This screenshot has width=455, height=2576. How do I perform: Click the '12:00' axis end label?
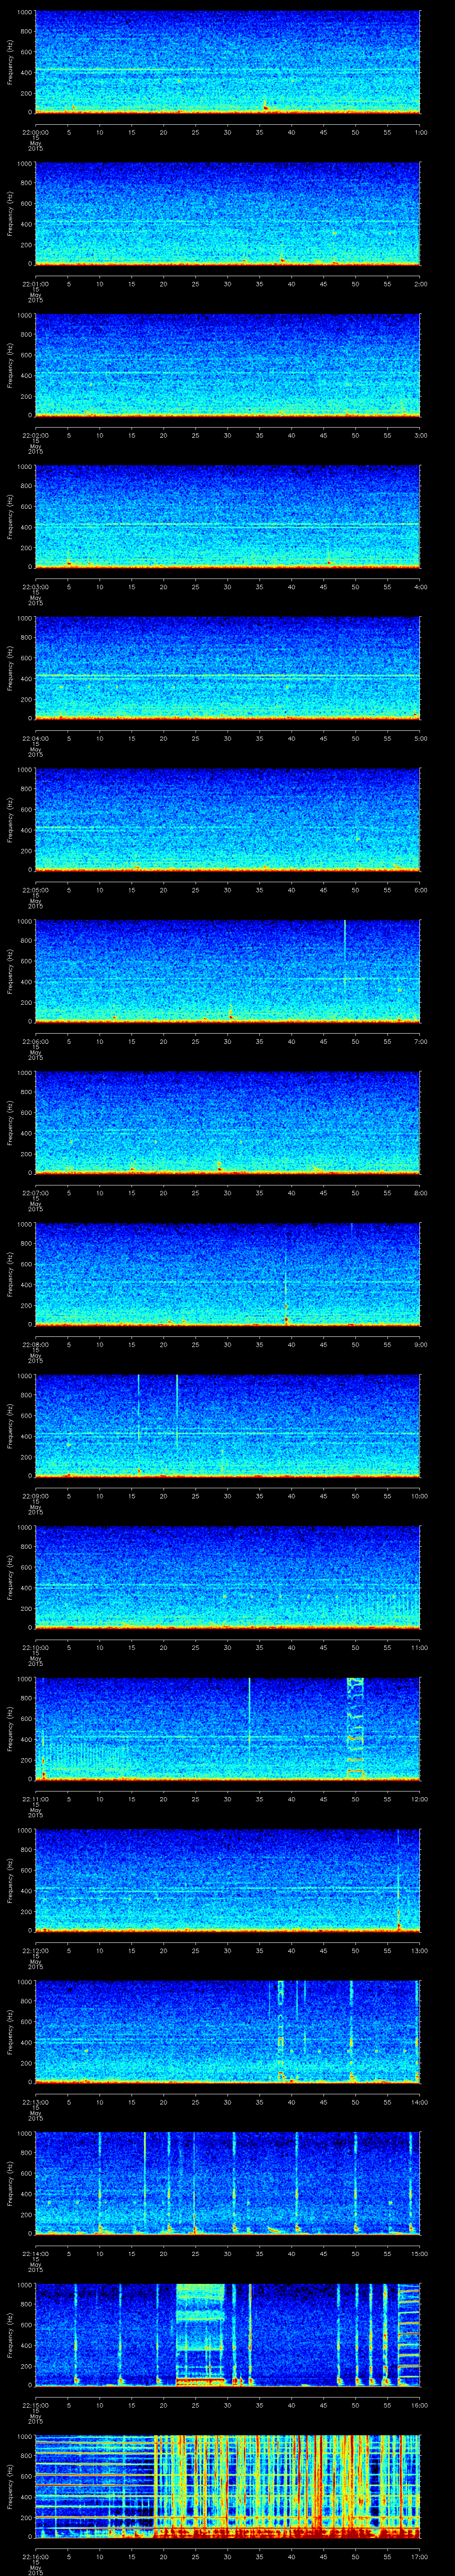point(419,1798)
